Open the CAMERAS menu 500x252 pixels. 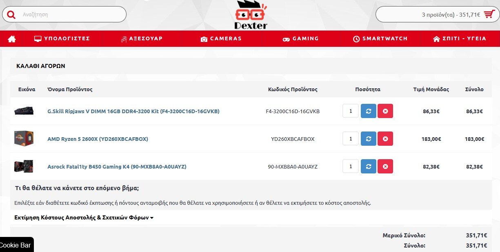point(221,39)
